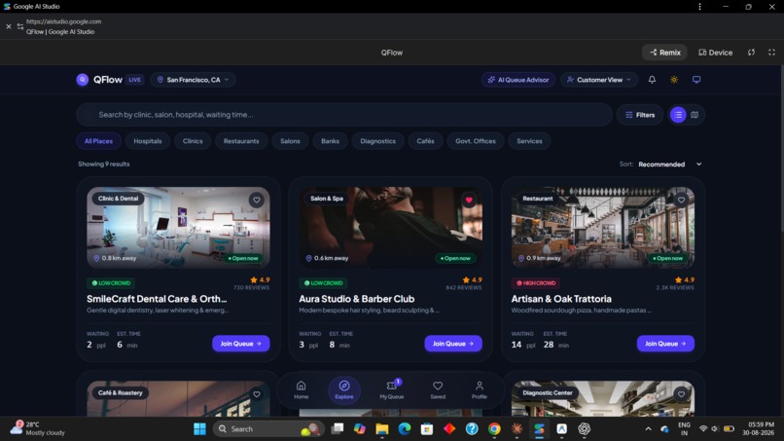Favorite the Café & Roastery card heart
Screen dimensions: 784x441
257,394
